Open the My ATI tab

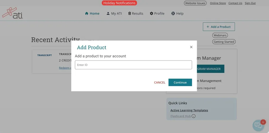[x=114, y=13]
